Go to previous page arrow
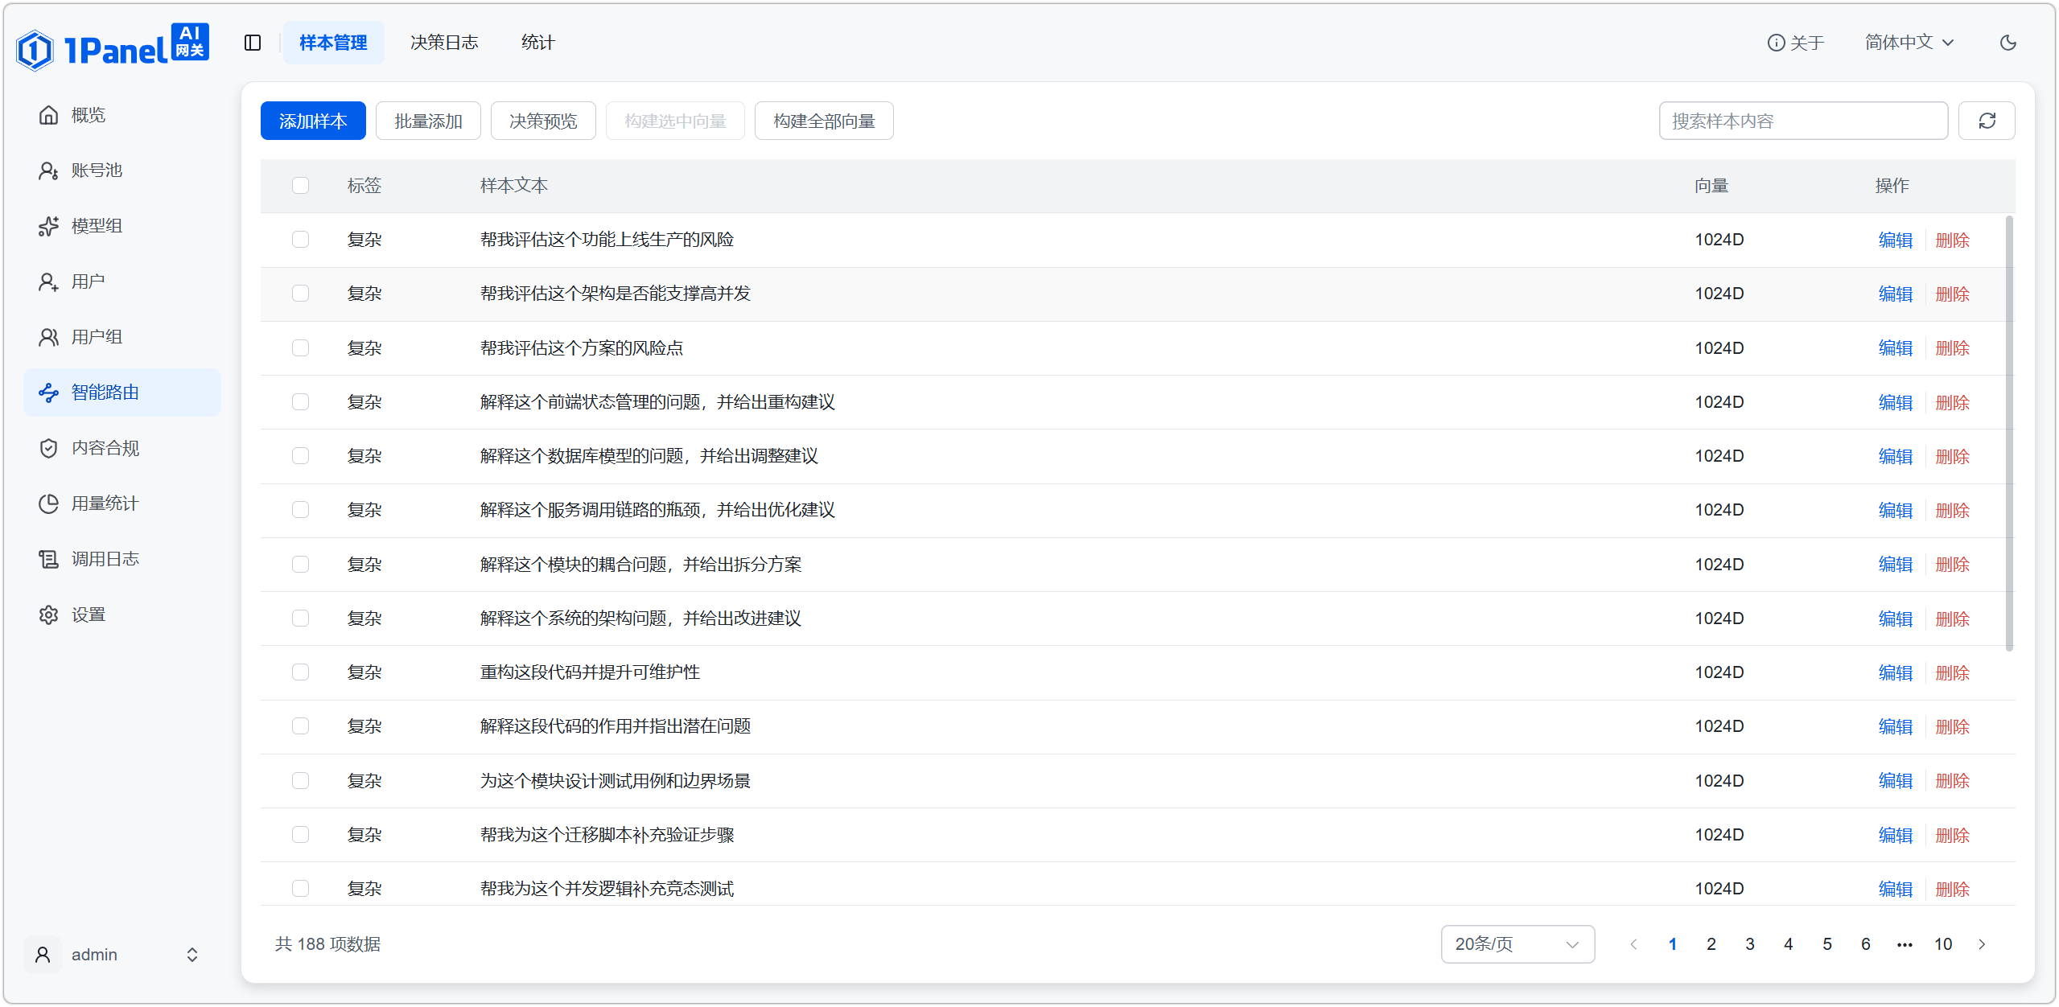 [x=1633, y=944]
